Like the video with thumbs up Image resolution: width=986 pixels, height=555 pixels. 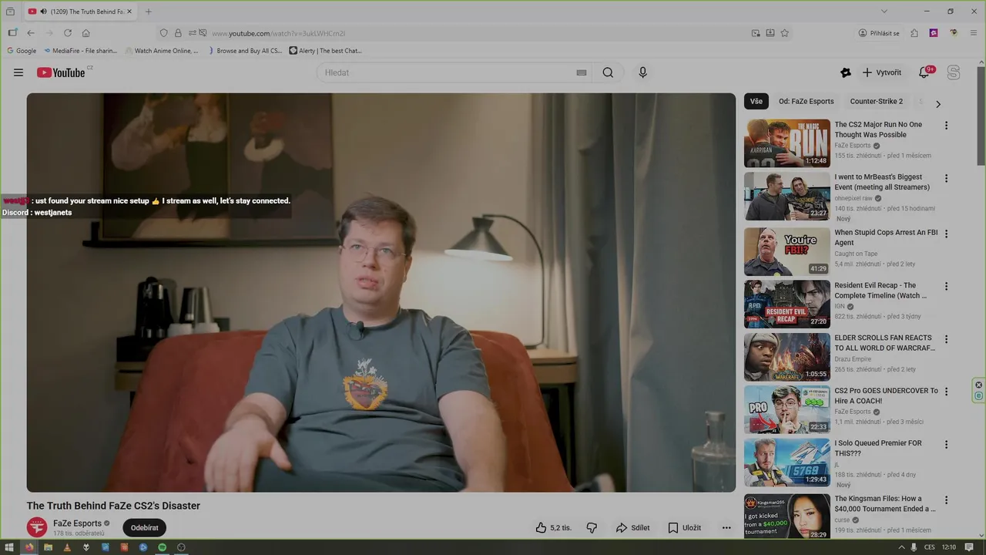click(x=553, y=528)
